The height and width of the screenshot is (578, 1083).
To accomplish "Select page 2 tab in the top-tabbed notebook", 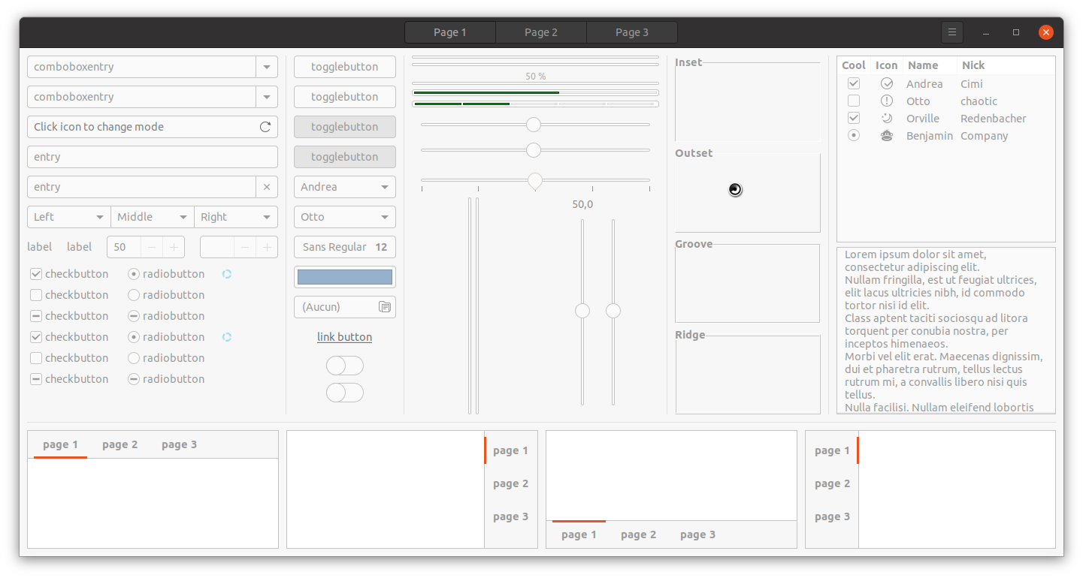I will point(120,444).
